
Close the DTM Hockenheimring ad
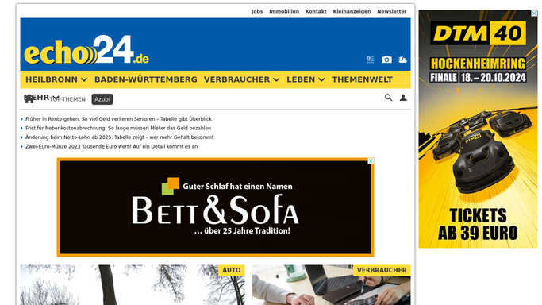[534, 14]
